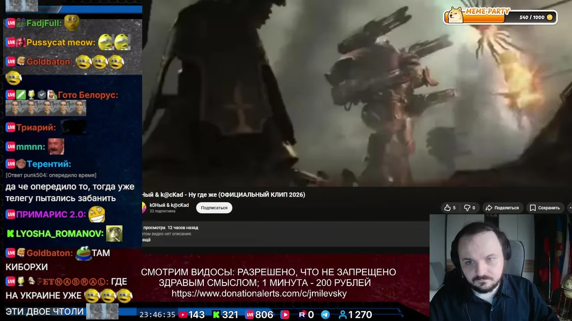Click the Триарий chat username
The width and height of the screenshot is (572, 321).
(36, 128)
